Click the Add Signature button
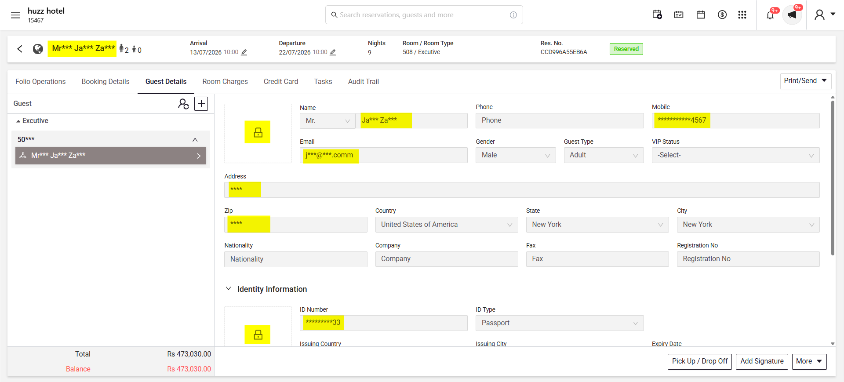 (762, 361)
